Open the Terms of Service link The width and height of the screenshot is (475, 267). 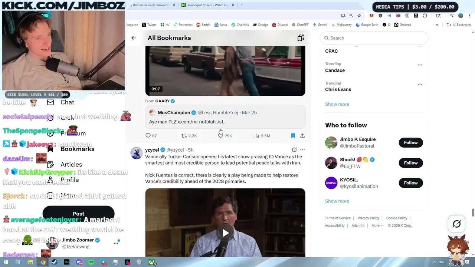coord(338,218)
